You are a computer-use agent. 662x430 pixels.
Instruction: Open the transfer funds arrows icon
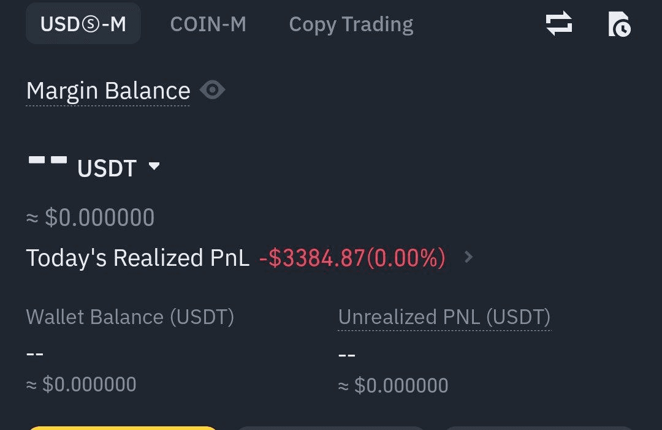558,24
